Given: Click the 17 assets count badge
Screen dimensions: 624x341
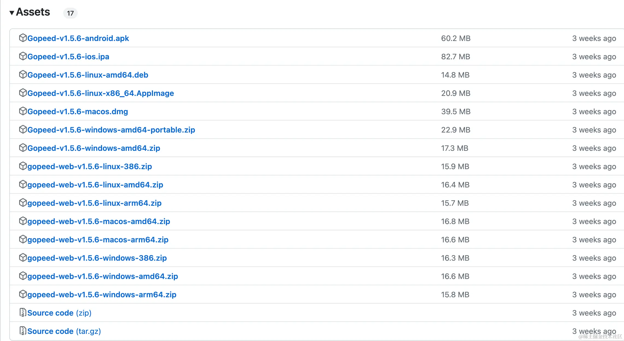Looking at the screenshot, I should coord(70,13).
